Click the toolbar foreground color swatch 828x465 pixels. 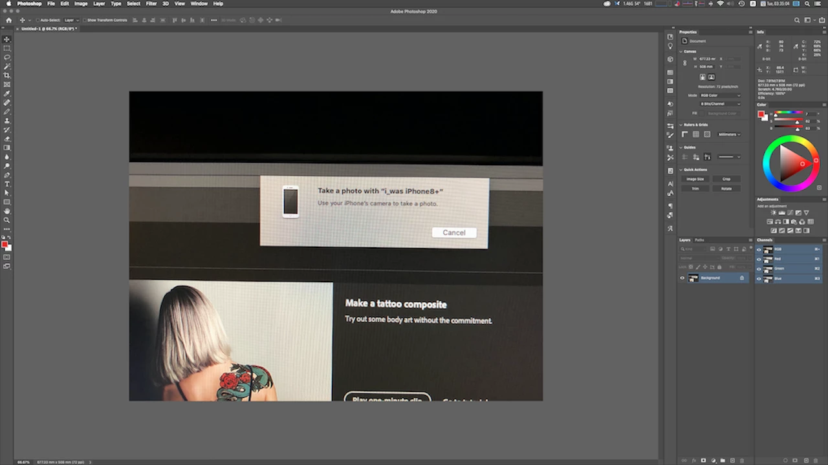[5, 244]
